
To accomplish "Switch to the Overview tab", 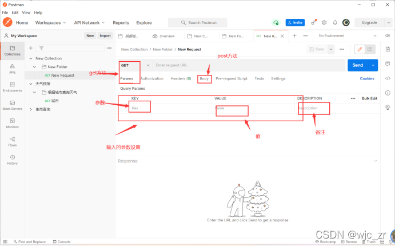I will coord(163,36).
